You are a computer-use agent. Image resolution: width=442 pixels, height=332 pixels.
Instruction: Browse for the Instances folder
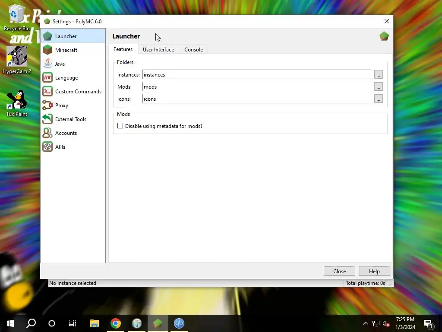pos(378,74)
